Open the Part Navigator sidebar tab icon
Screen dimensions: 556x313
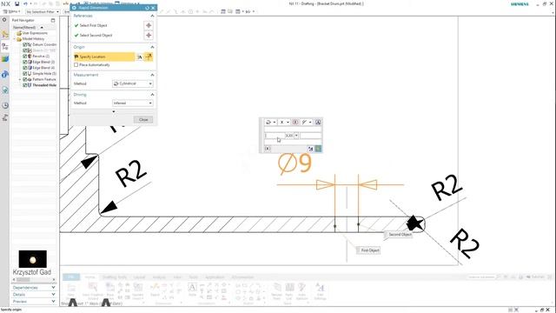click(5, 46)
